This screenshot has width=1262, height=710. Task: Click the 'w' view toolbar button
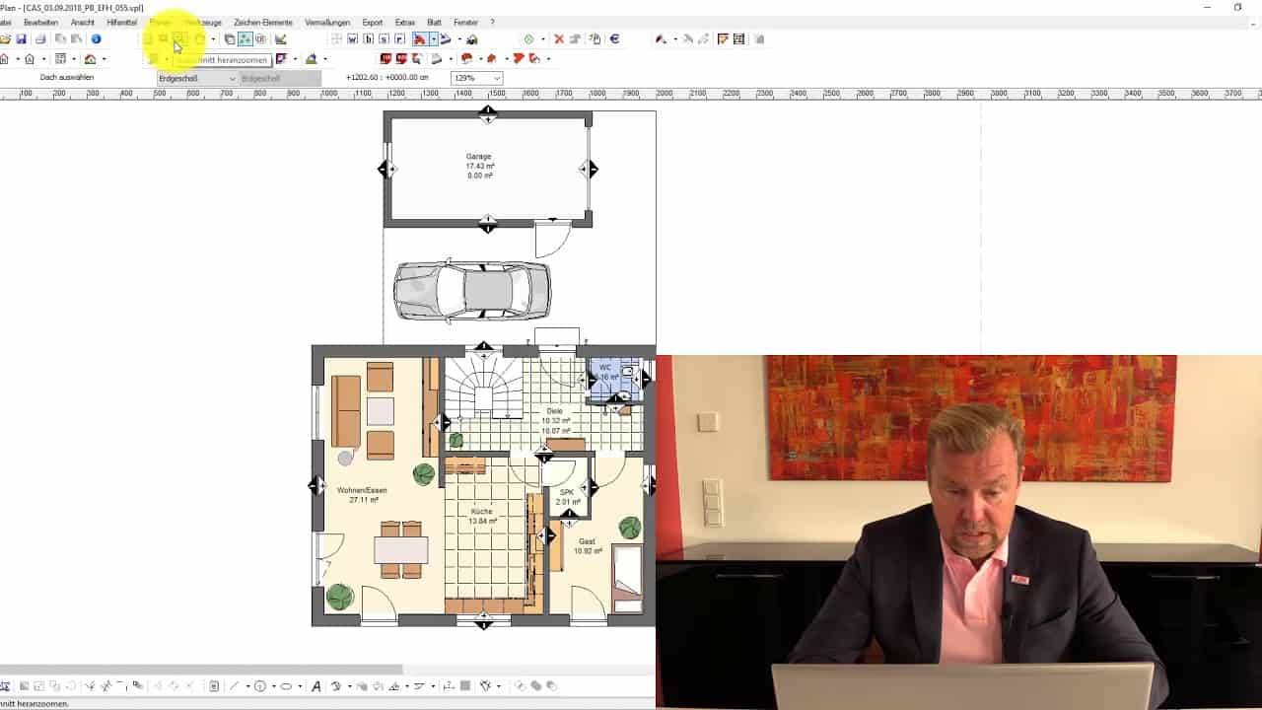tap(352, 39)
